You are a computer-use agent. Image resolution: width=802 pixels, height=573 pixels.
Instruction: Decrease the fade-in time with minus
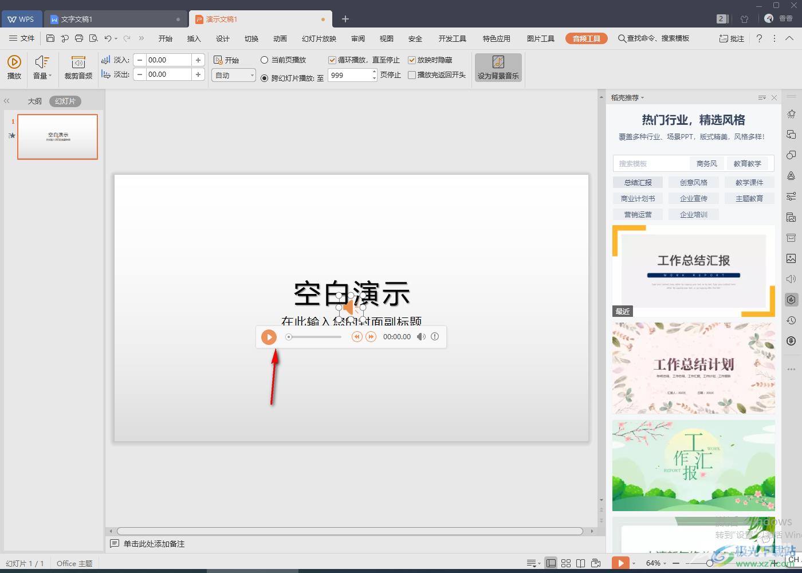[140, 60]
